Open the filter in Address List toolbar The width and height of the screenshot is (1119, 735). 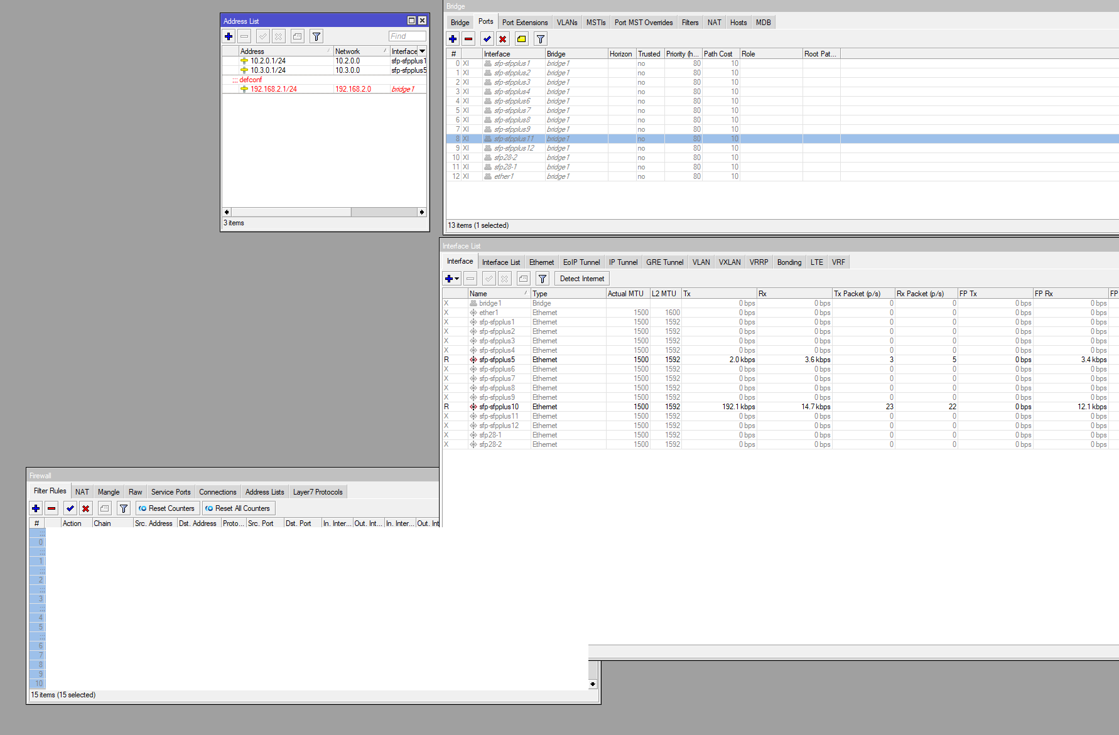(316, 36)
